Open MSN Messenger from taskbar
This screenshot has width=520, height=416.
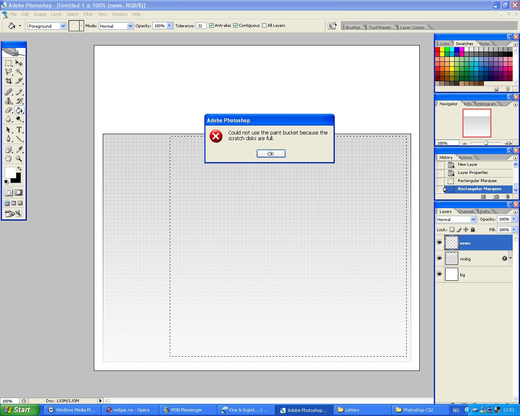(x=188, y=410)
